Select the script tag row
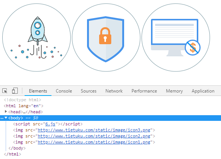This screenshot has height=159, width=221. click(x=48, y=124)
